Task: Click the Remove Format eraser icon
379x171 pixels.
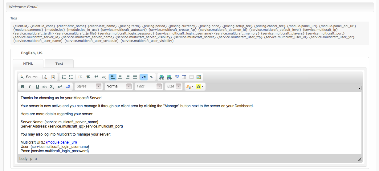Action: 68,87
